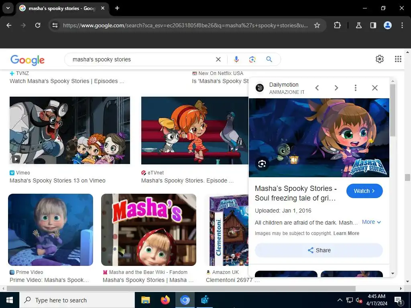Open Clementoni Amazon UK product thumbnail

tap(227, 230)
